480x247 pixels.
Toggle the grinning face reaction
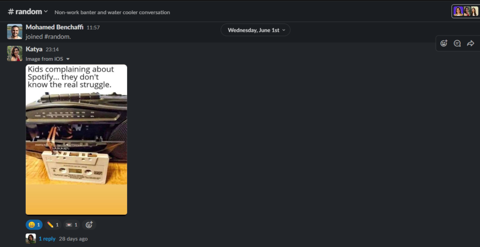tap(34, 225)
